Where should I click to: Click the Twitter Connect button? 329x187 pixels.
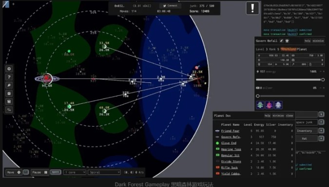pos(170,6)
